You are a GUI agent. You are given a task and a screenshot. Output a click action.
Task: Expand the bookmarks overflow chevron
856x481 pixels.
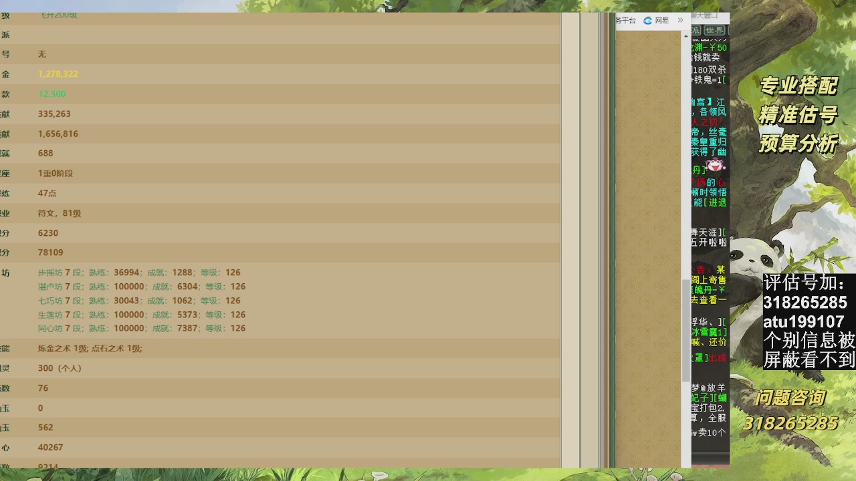(x=680, y=21)
